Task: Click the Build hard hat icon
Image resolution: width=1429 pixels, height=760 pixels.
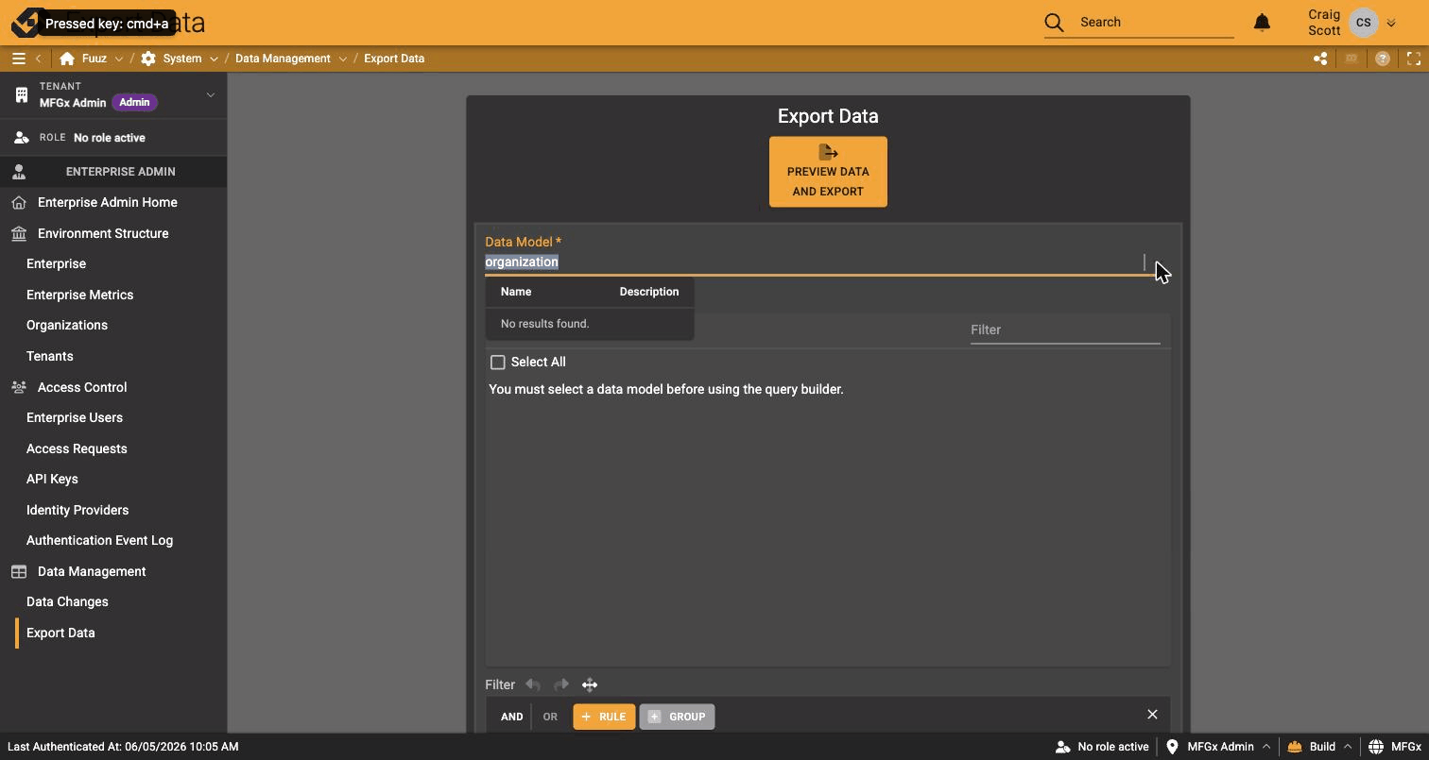Action: [x=1295, y=747]
